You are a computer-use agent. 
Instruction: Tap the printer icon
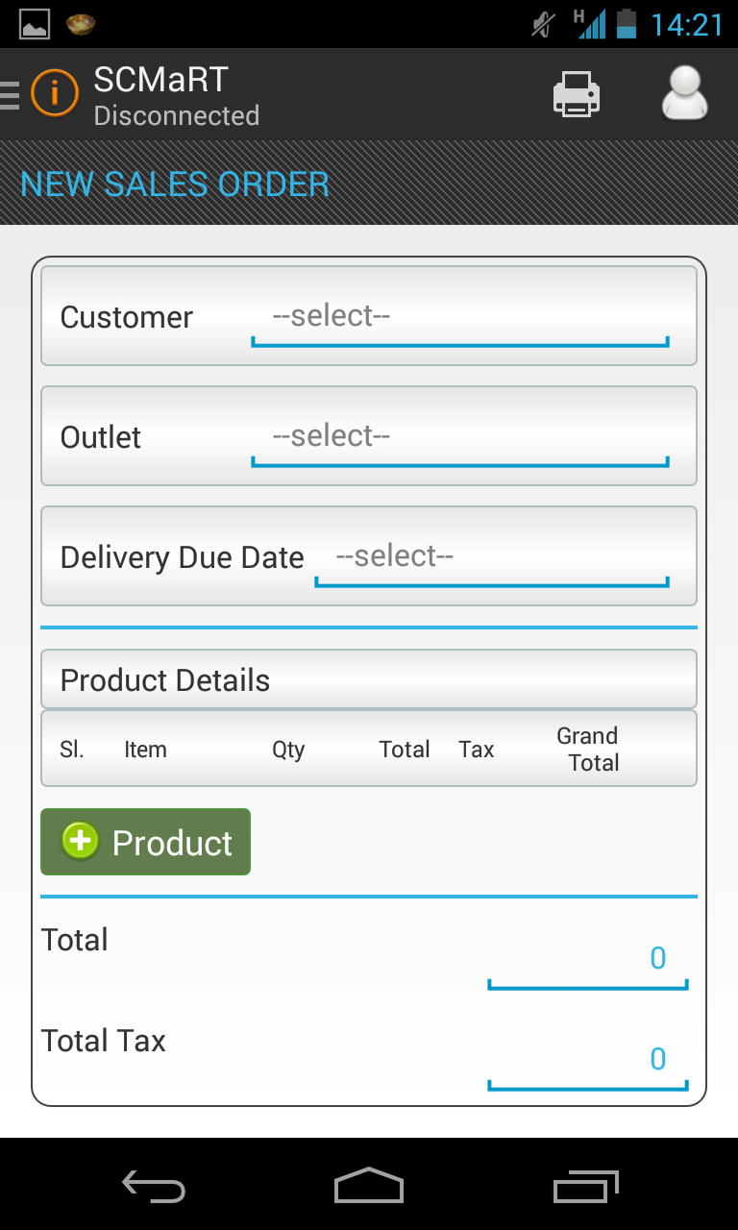[x=577, y=94]
